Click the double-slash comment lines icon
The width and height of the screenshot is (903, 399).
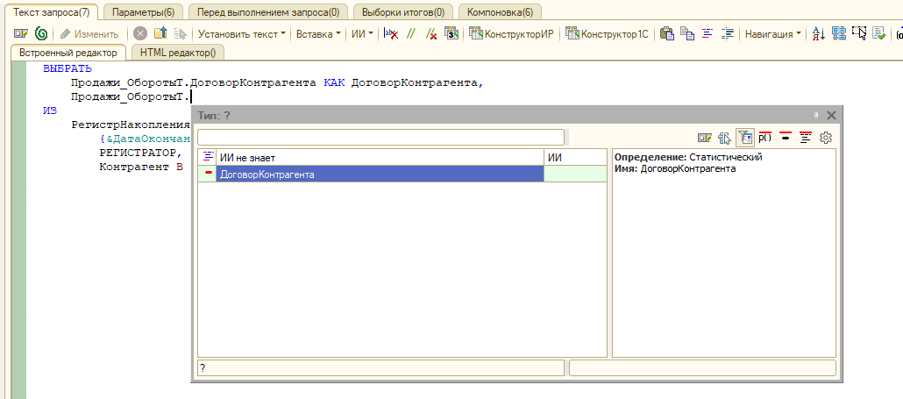(x=410, y=34)
